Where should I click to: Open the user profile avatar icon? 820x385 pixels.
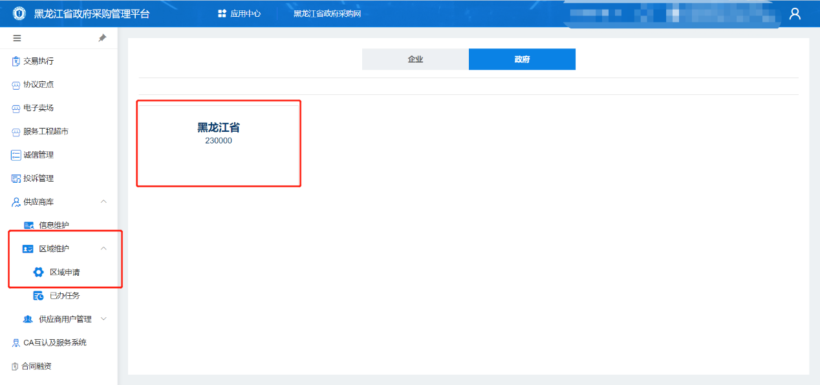(795, 14)
